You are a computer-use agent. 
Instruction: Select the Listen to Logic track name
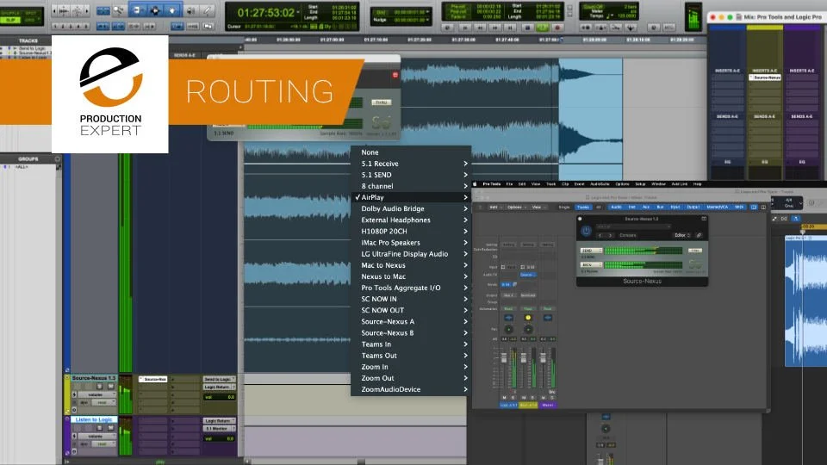[x=93, y=419]
